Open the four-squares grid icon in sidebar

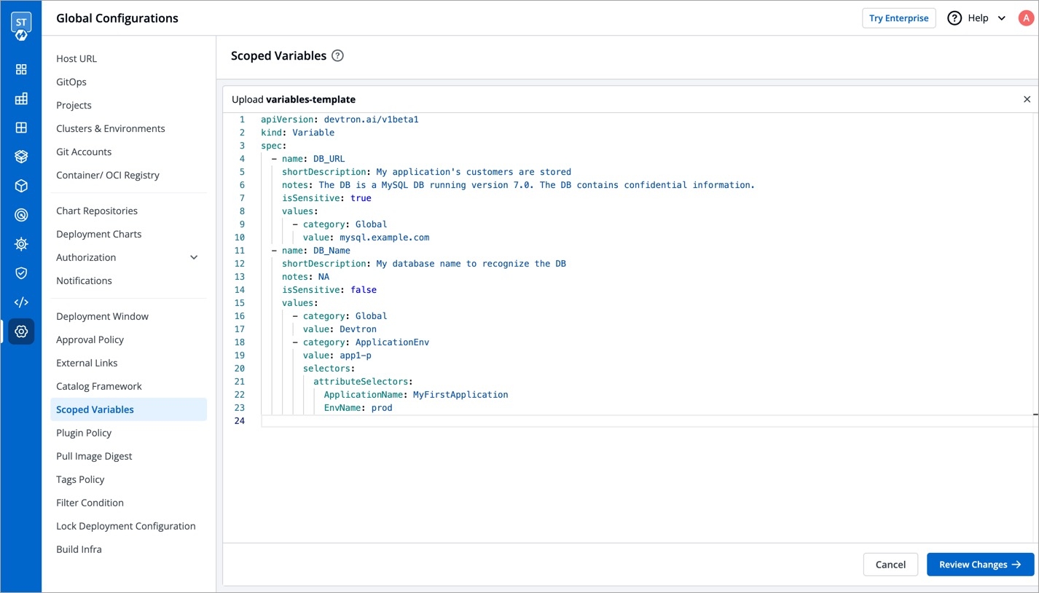coord(21,69)
